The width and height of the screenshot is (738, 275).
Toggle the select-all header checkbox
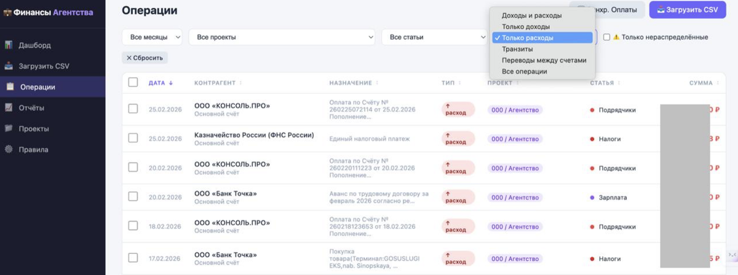coord(133,82)
